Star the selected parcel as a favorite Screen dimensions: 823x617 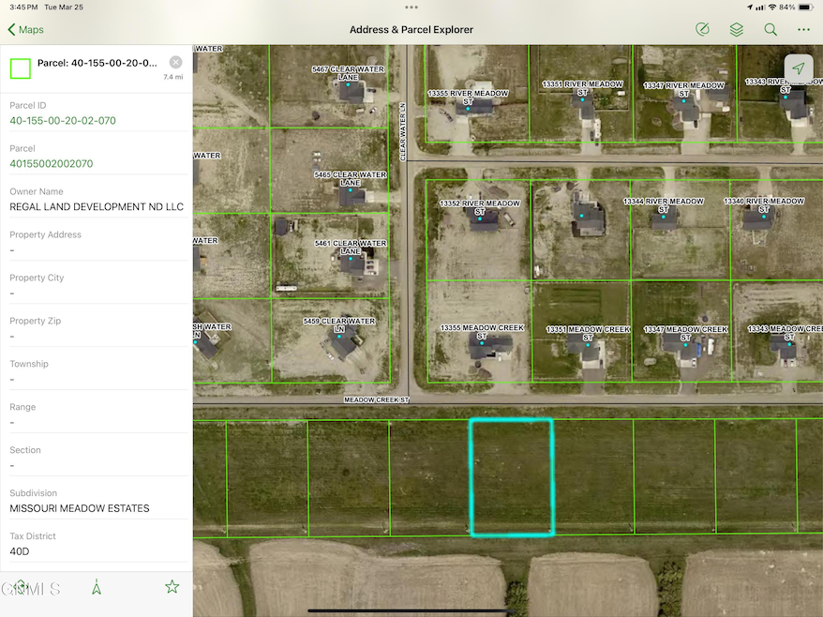[172, 586]
